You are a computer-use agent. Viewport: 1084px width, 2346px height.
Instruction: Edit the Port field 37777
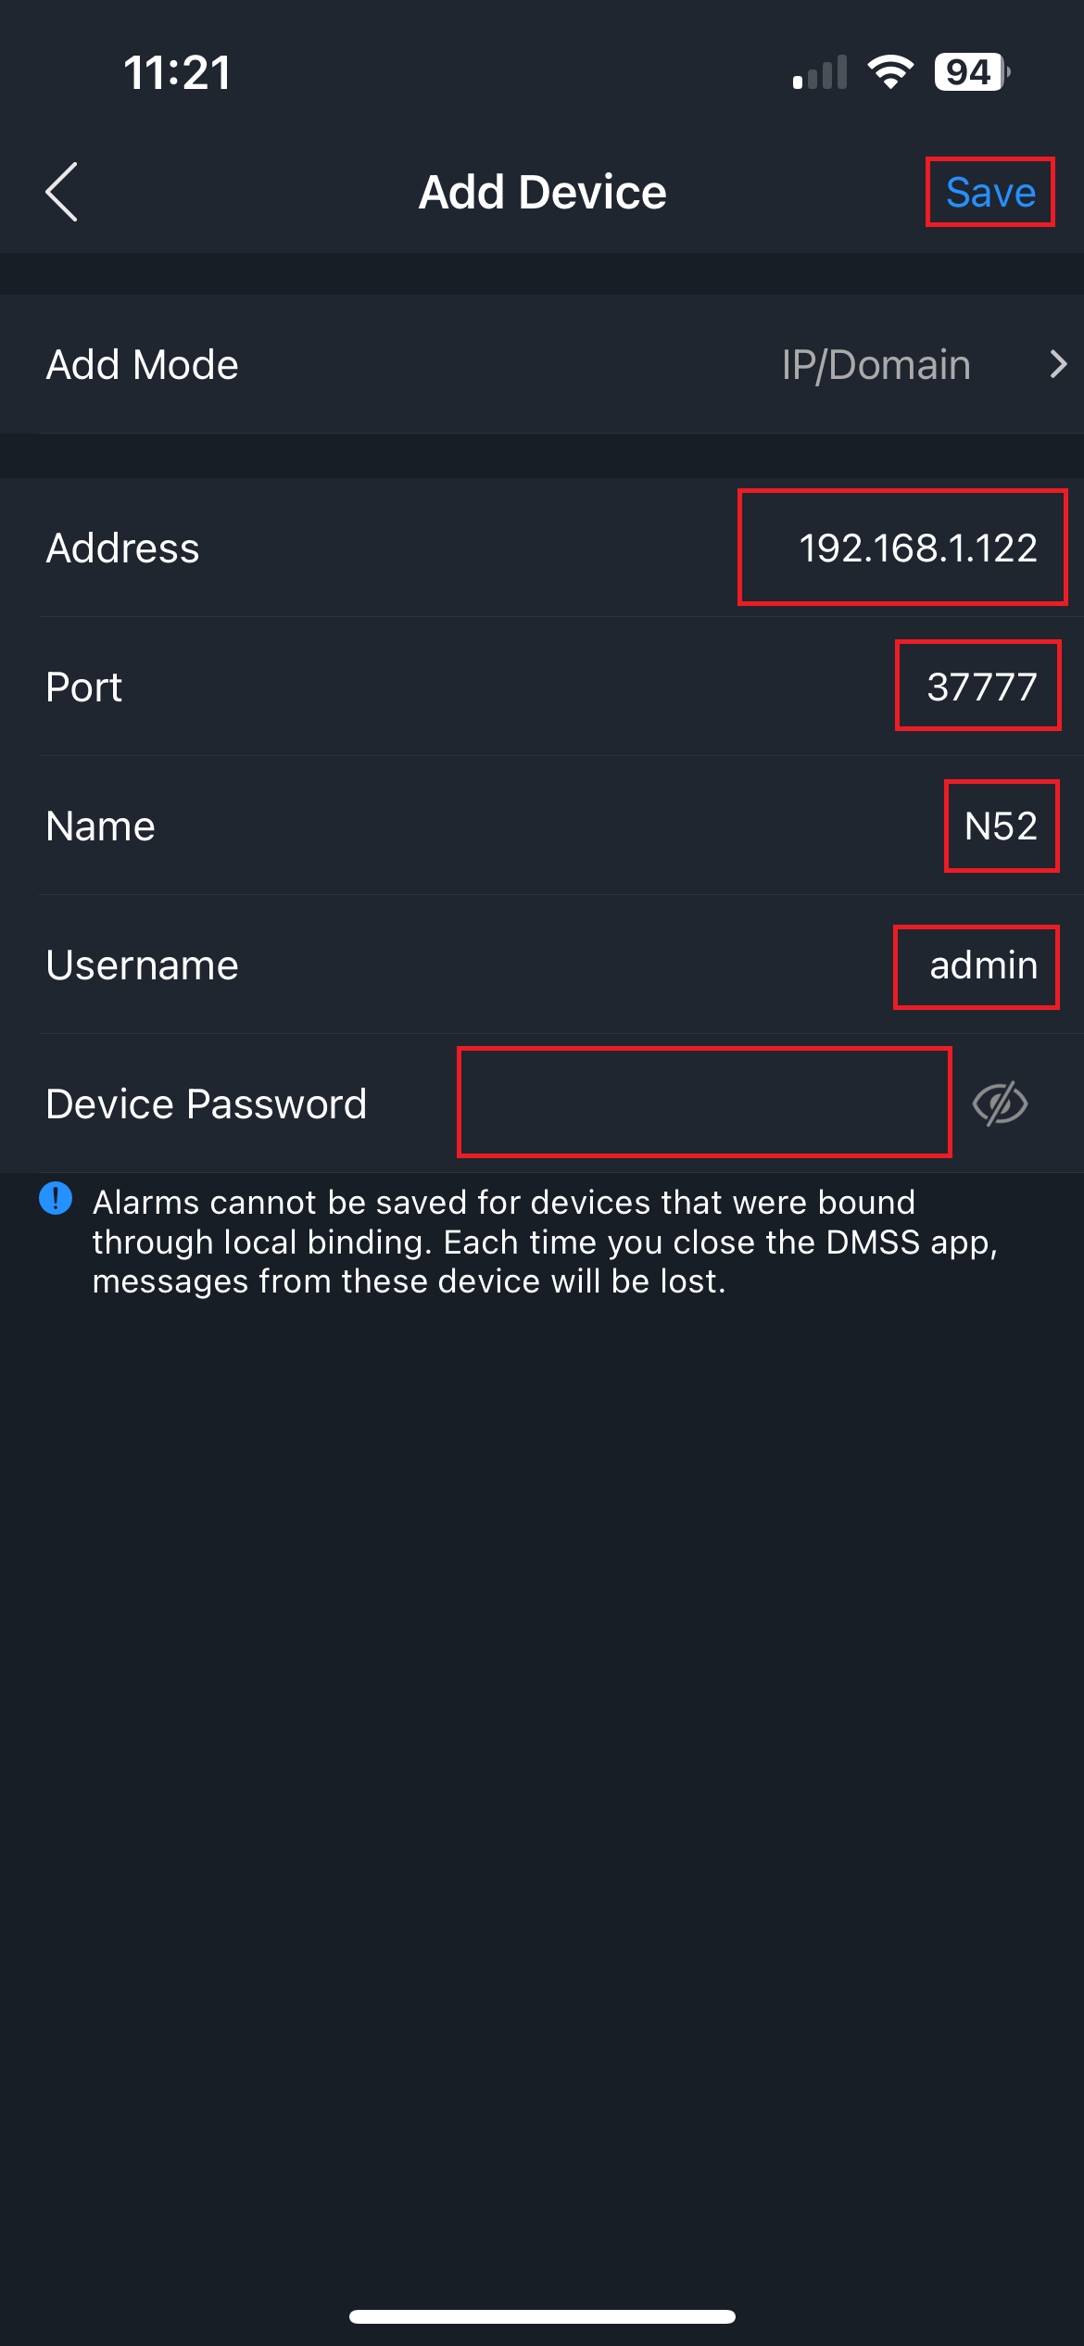click(980, 687)
